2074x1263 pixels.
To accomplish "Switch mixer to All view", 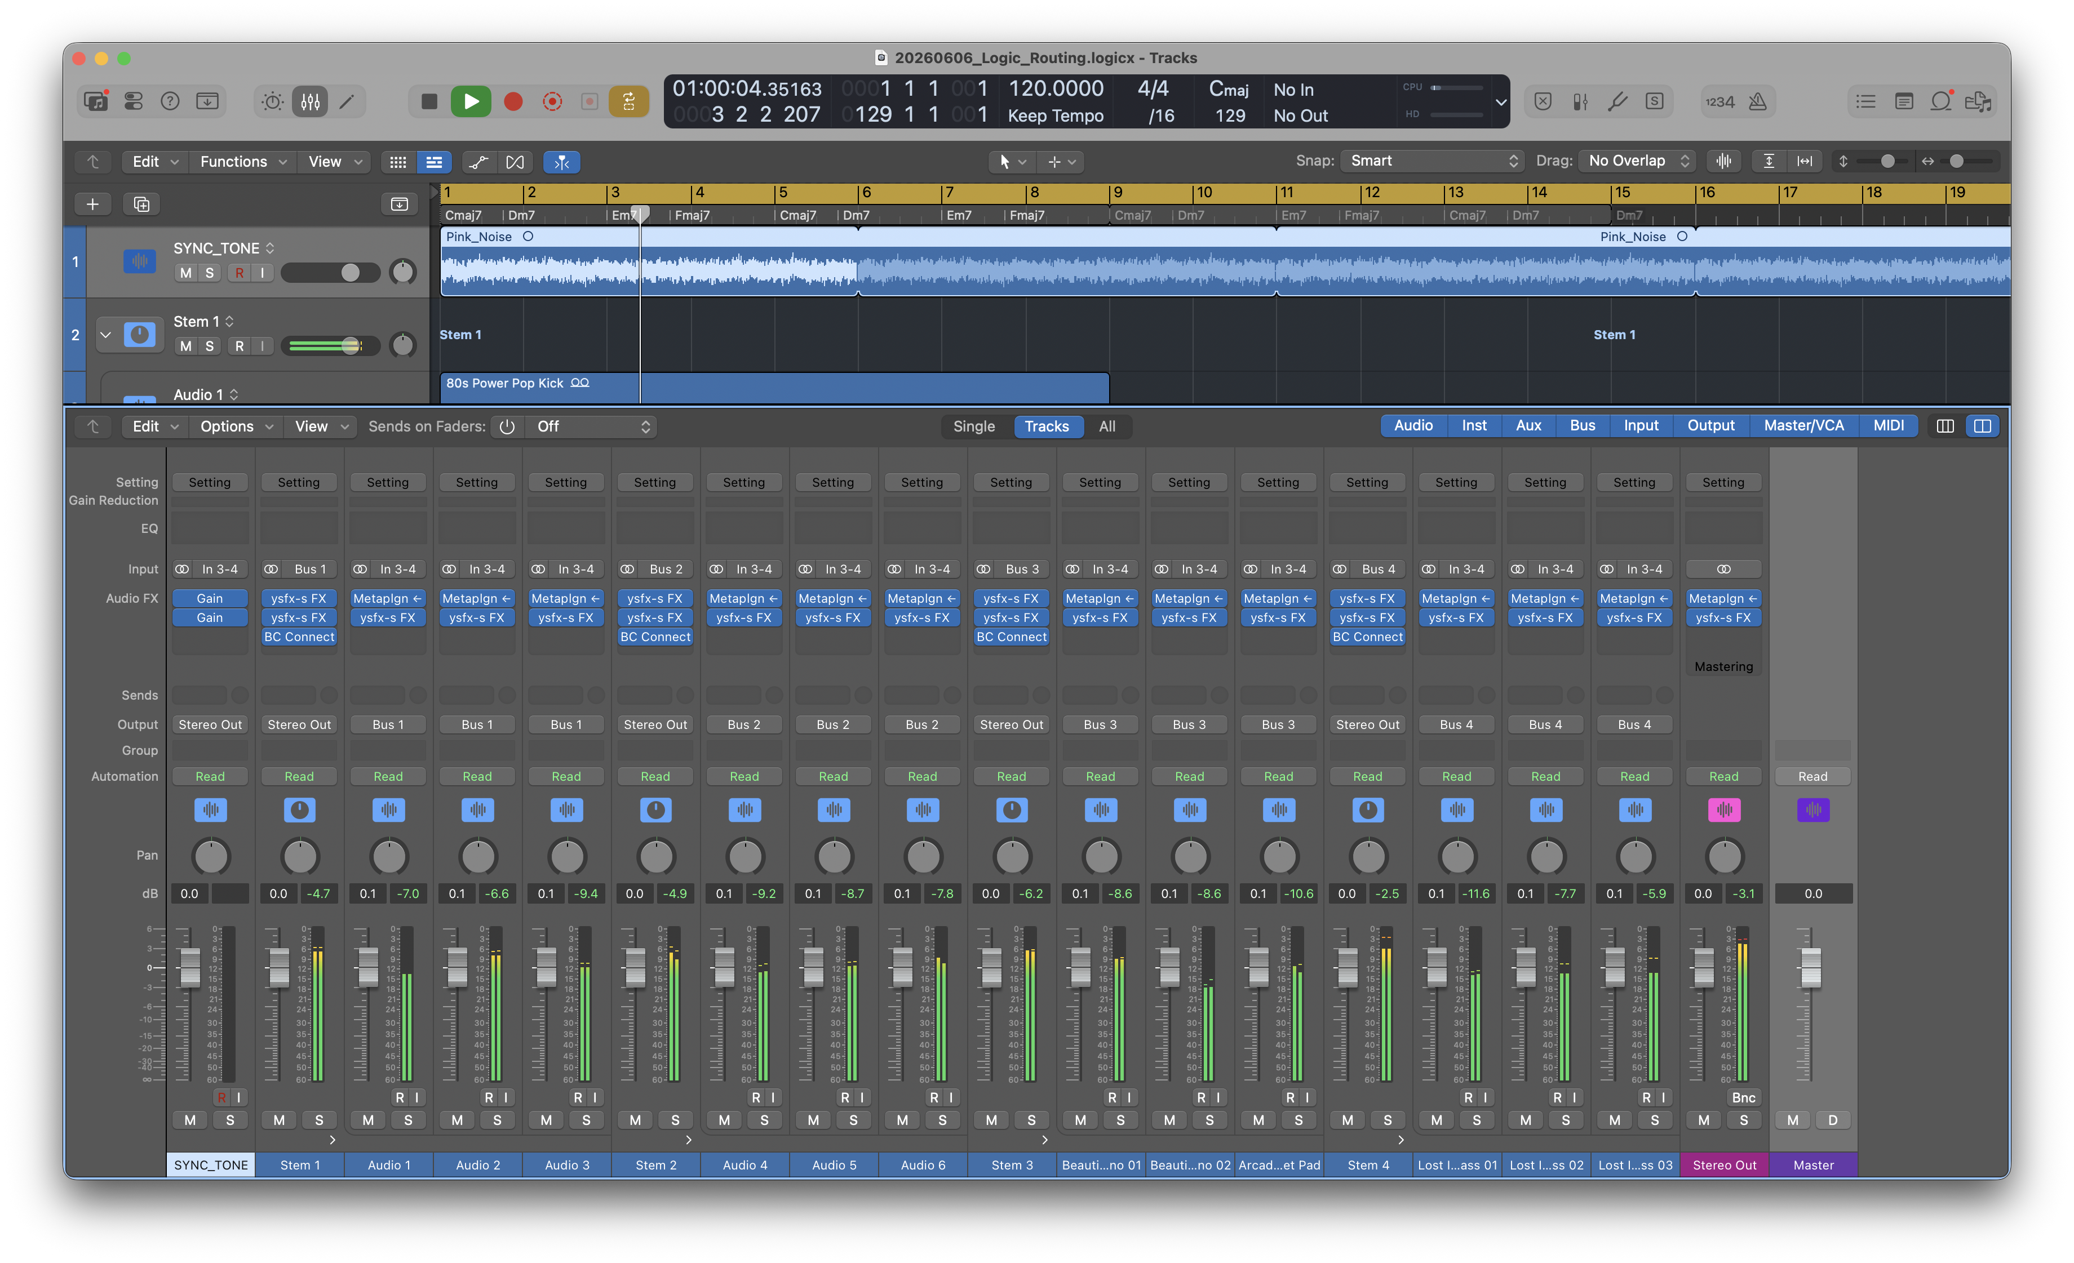I will tap(1107, 426).
